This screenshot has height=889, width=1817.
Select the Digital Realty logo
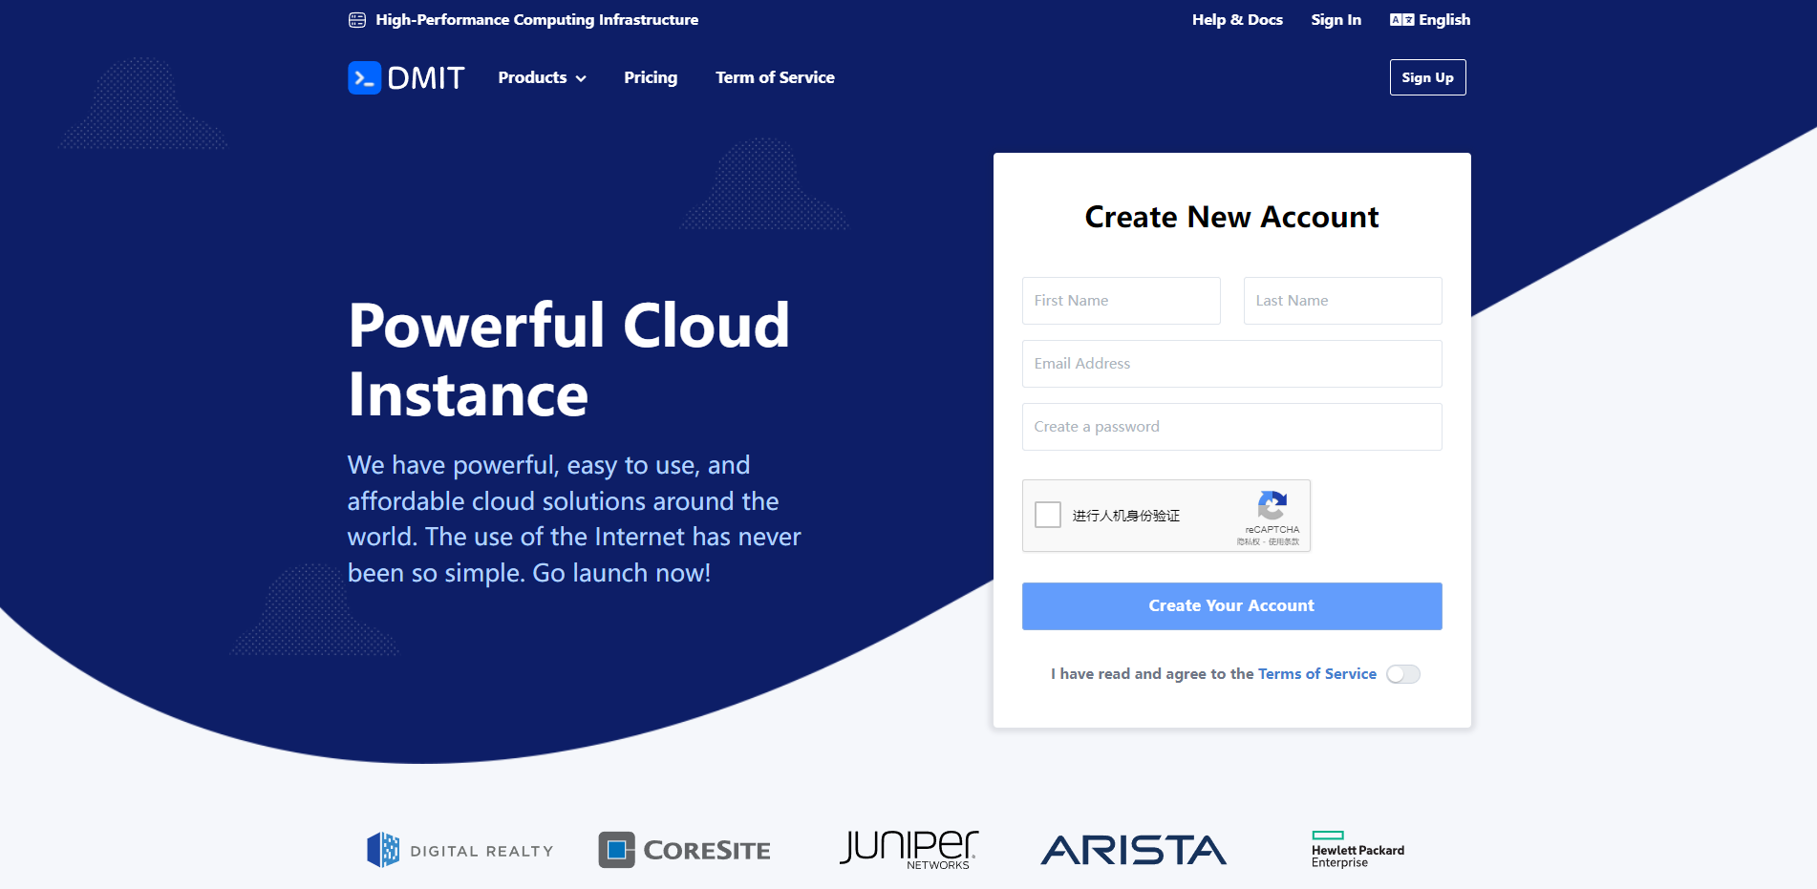(460, 849)
